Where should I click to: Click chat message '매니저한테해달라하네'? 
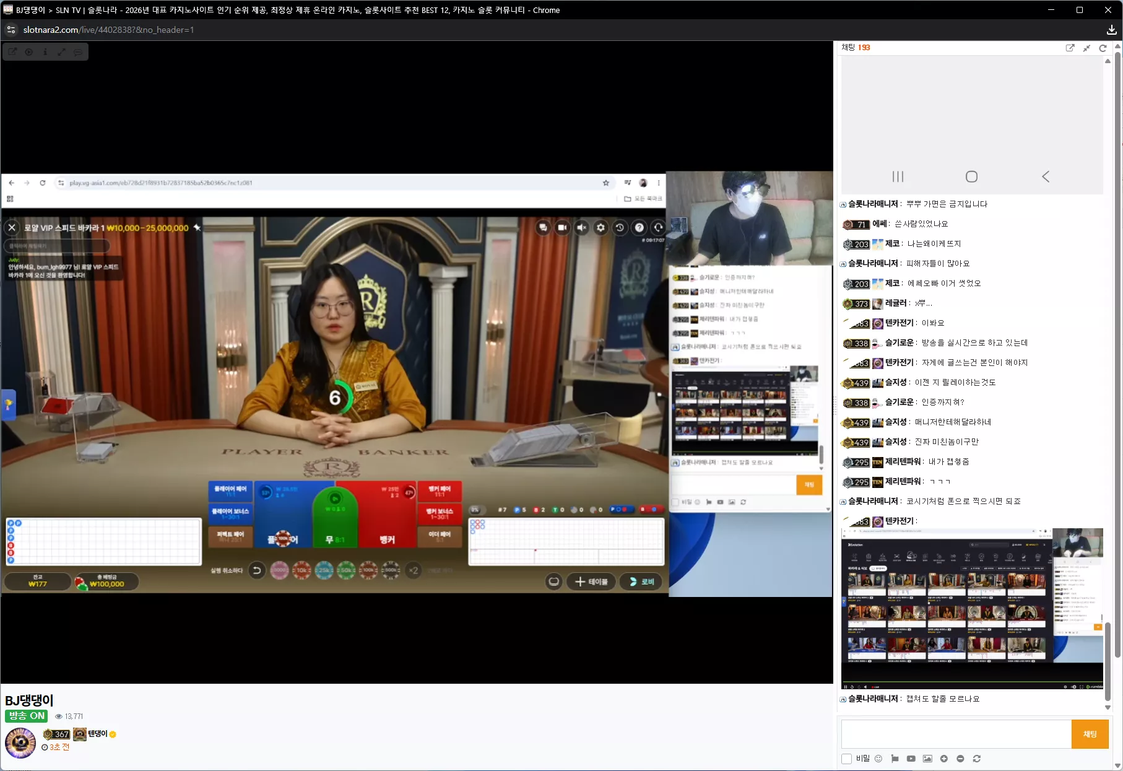click(x=953, y=422)
